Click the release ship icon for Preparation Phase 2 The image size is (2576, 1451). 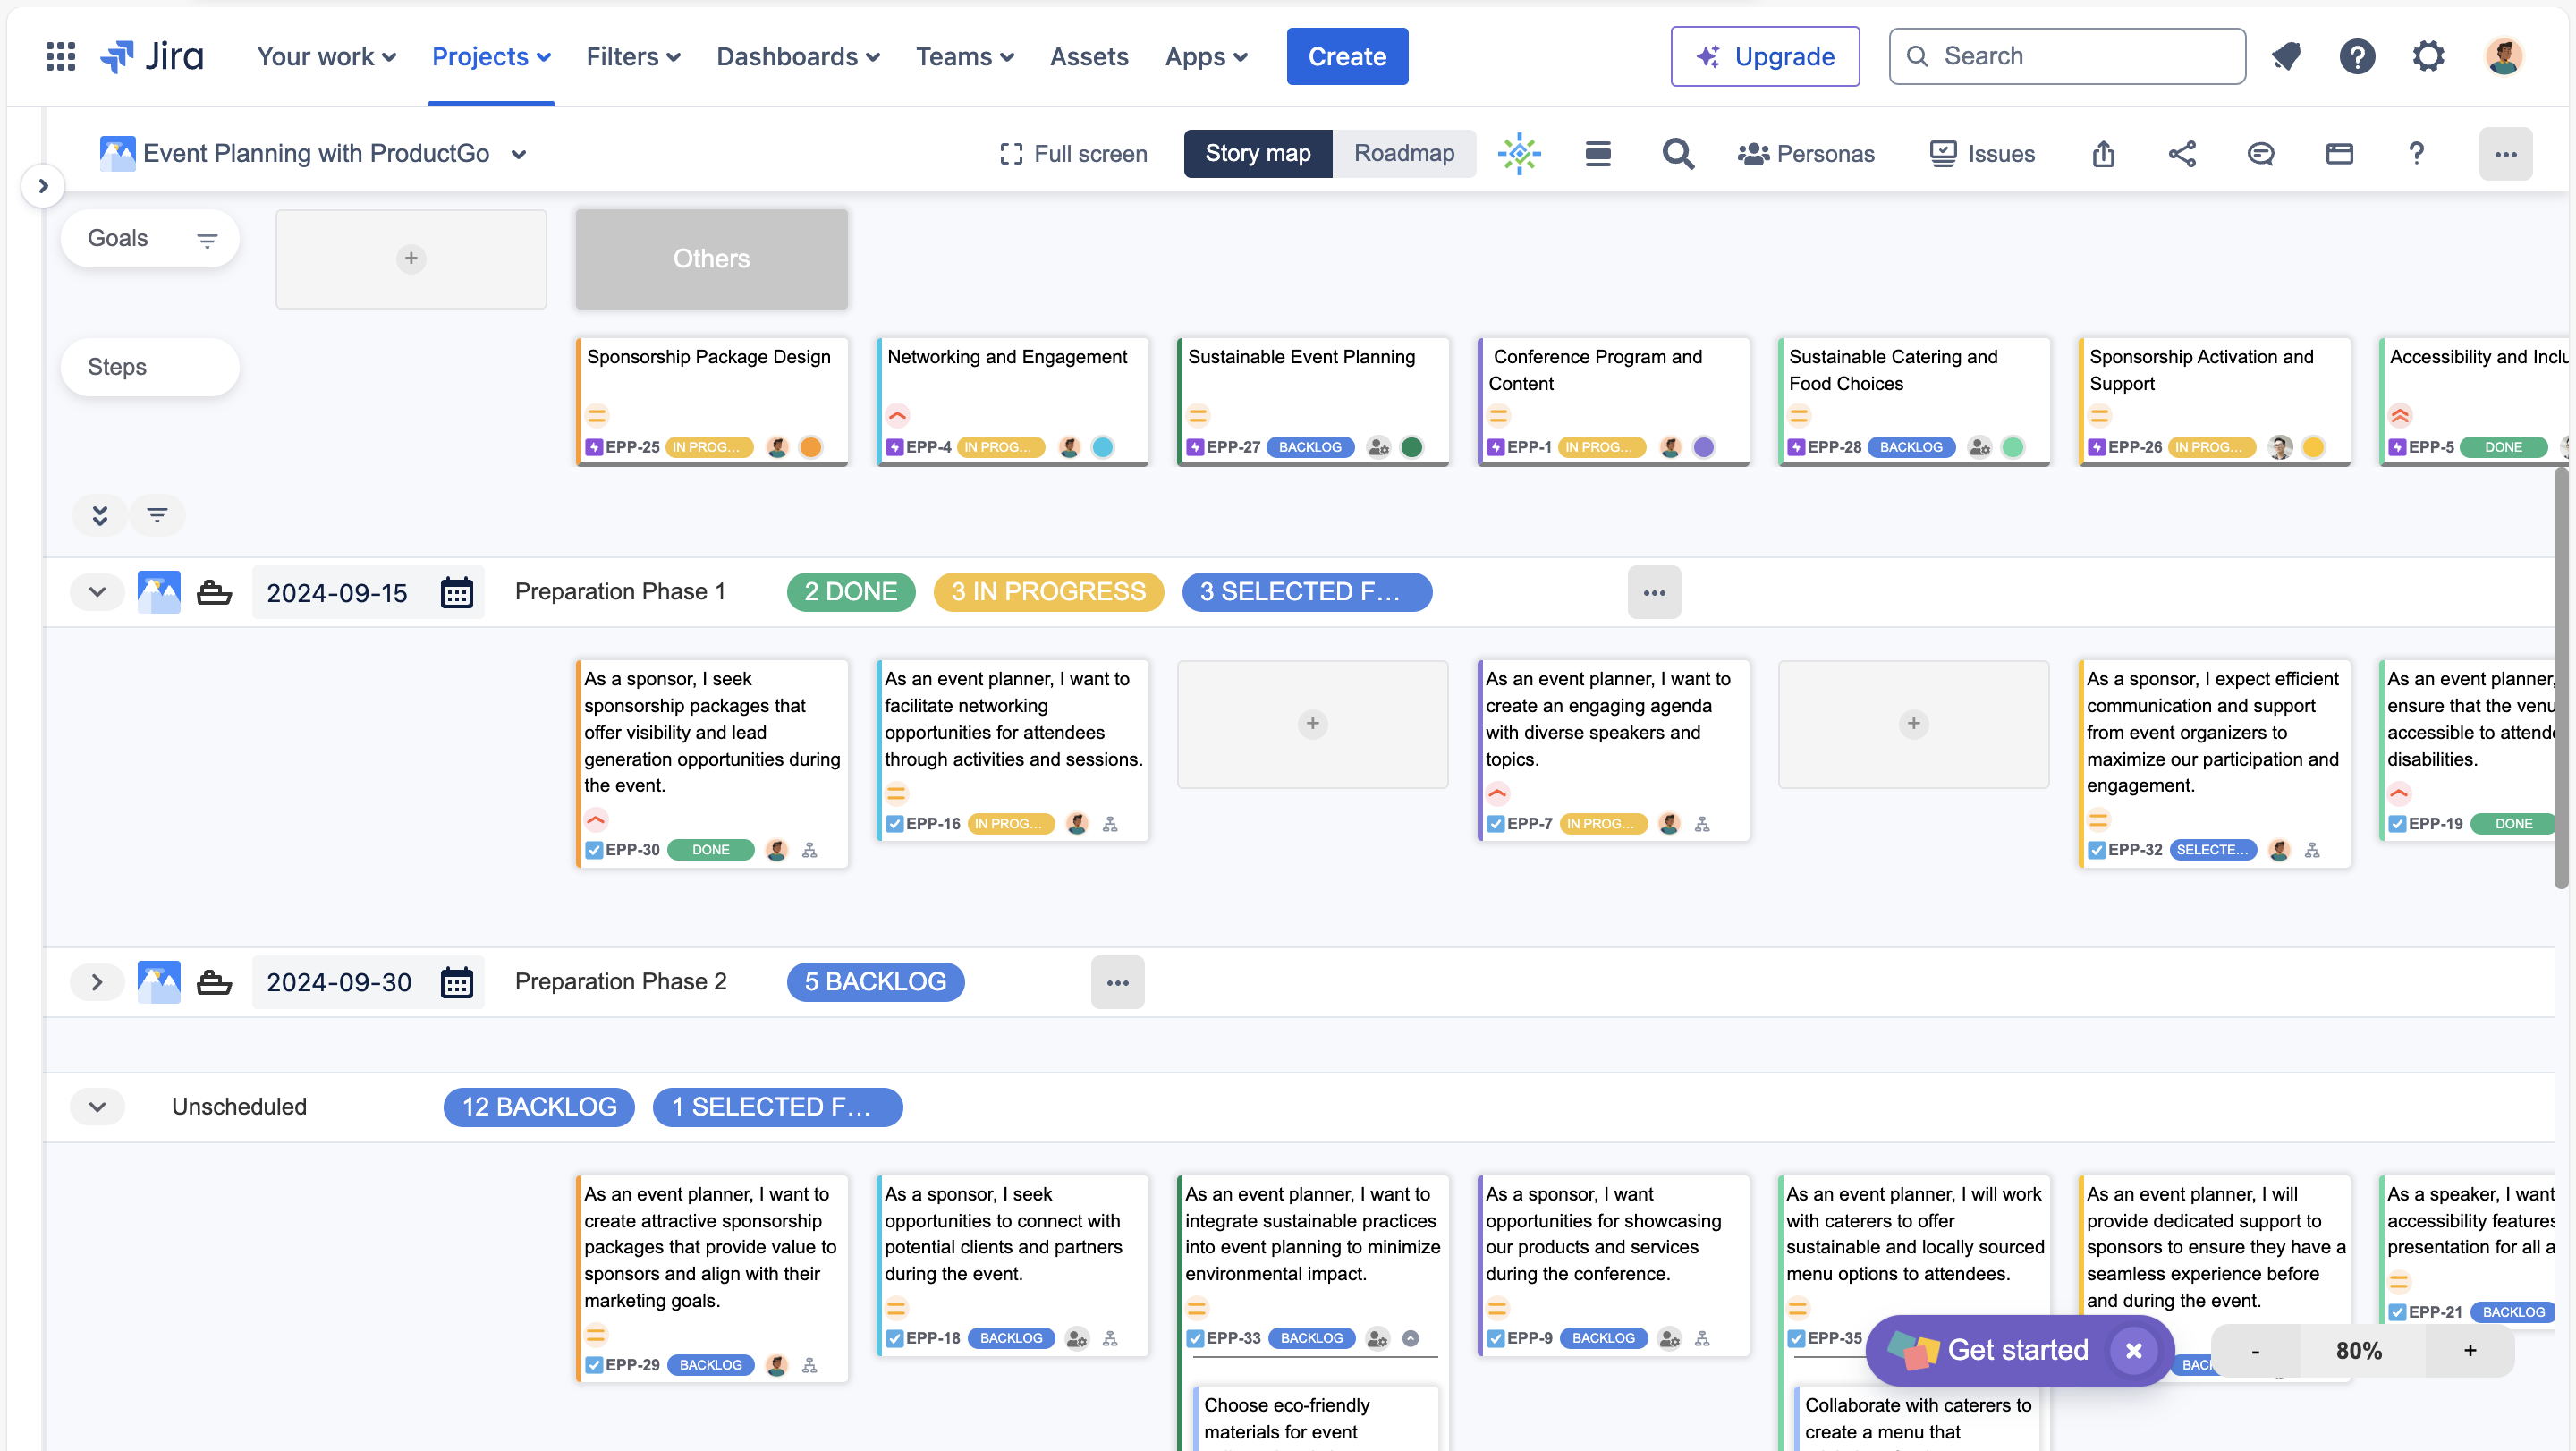coord(214,982)
